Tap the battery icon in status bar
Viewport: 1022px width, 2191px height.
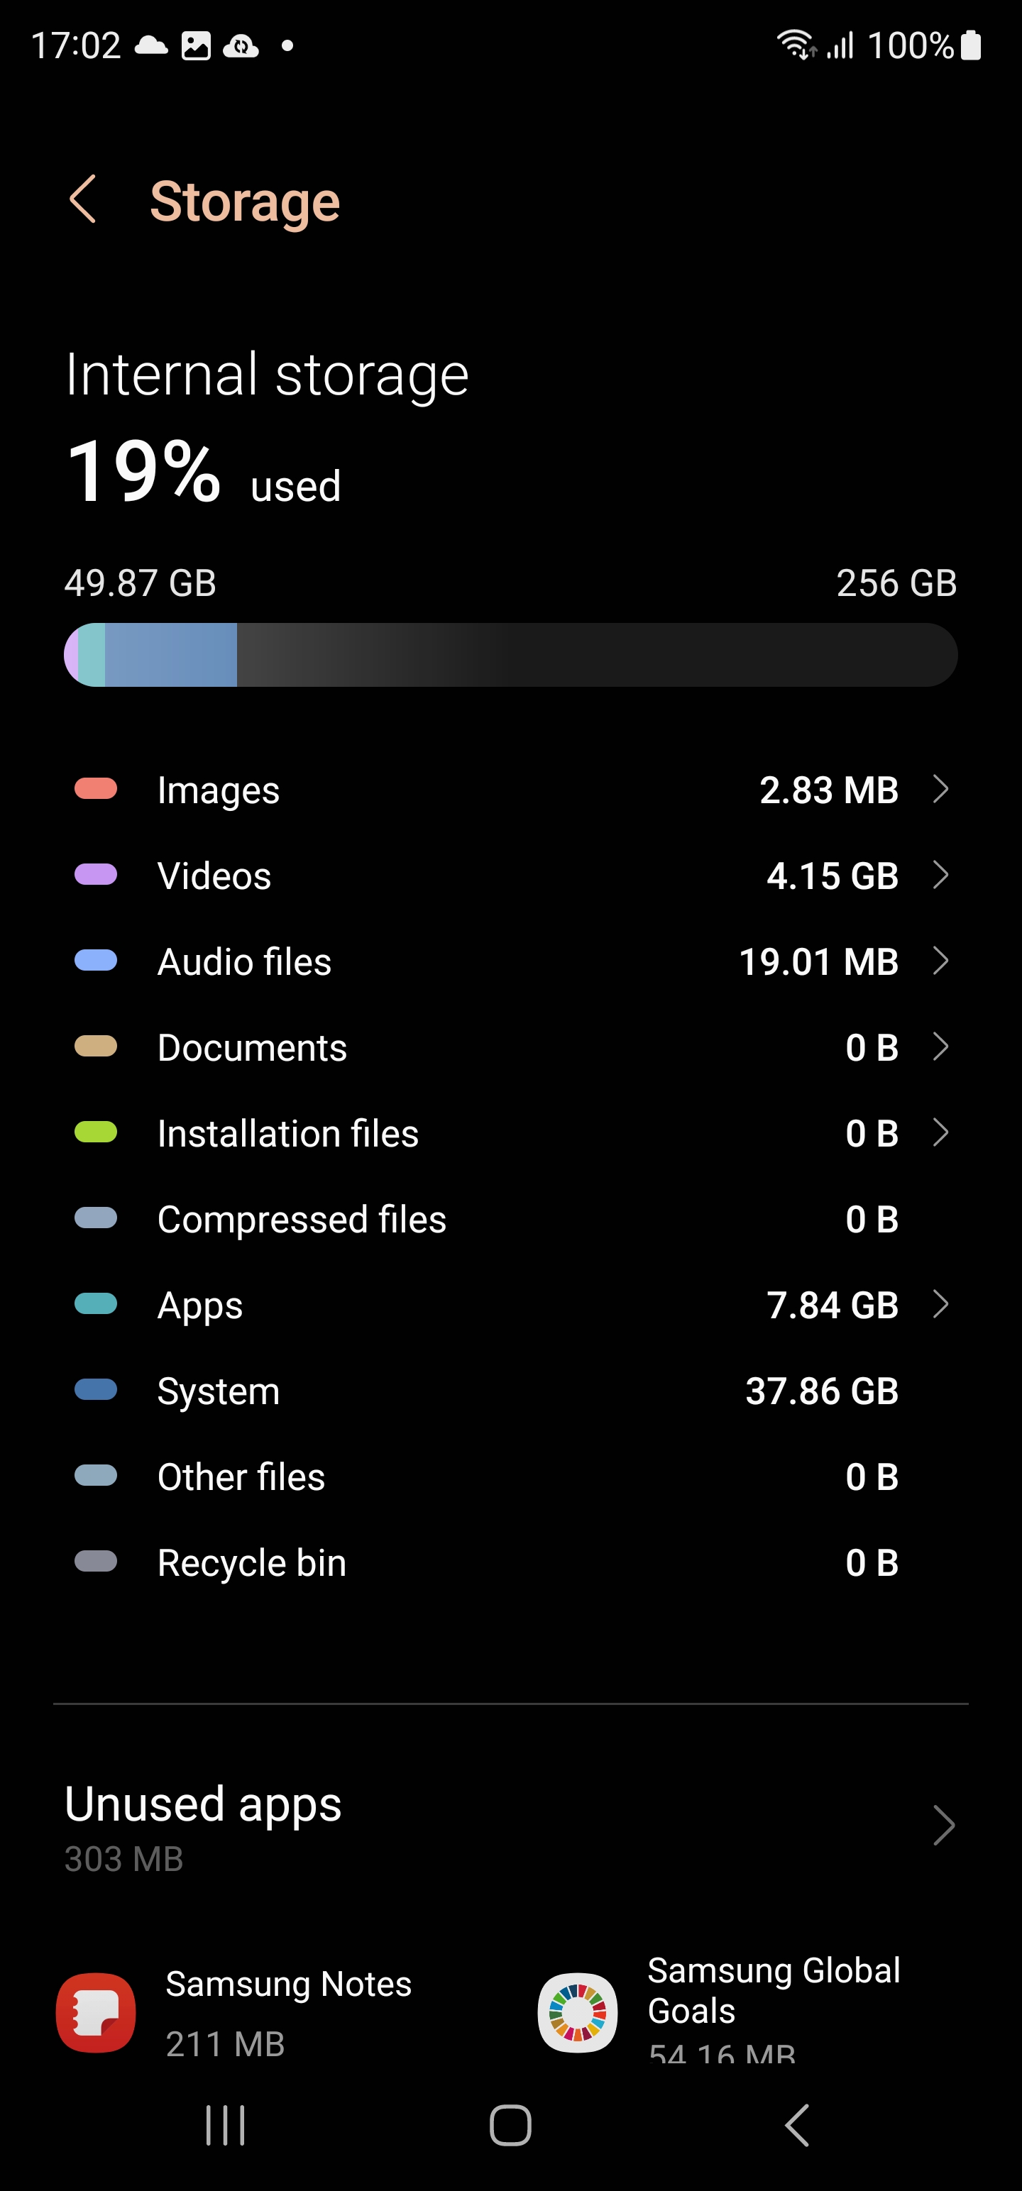click(x=971, y=45)
